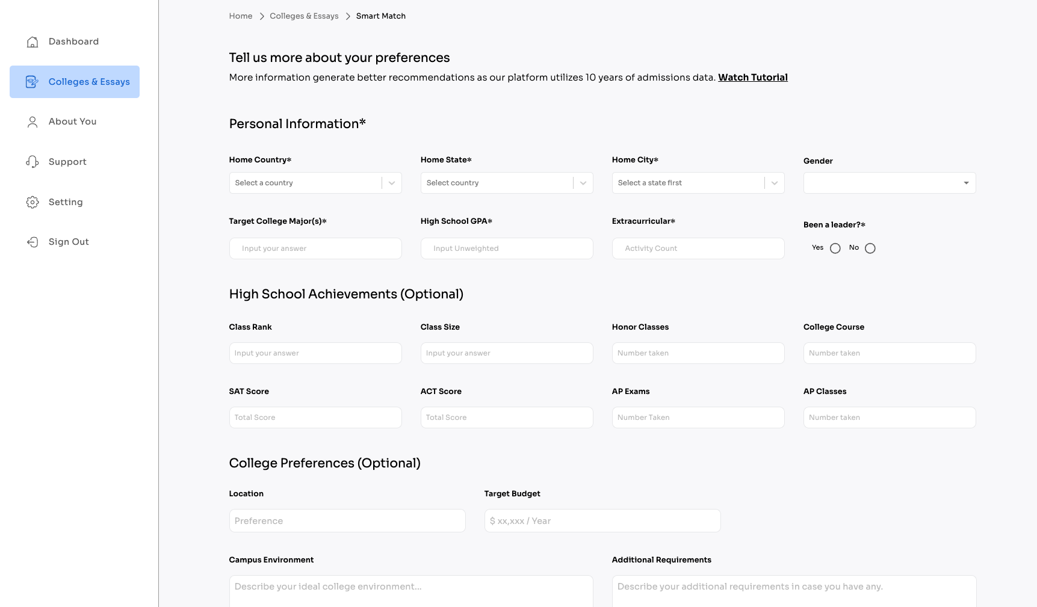Open the Home City dropdown
Image resolution: width=1037 pixels, height=607 pixels.
click(698, 183)
